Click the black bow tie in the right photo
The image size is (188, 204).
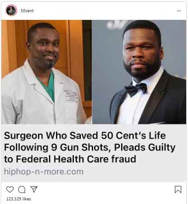pos(136,90)
